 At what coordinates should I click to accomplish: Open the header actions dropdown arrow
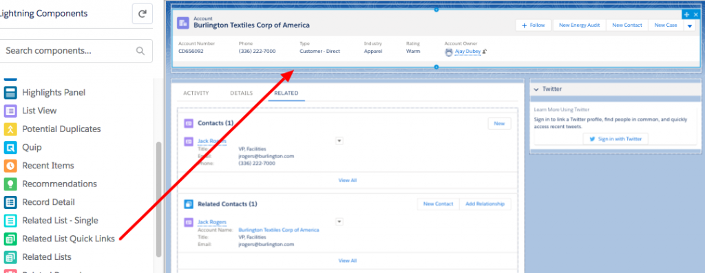(690, 26)
